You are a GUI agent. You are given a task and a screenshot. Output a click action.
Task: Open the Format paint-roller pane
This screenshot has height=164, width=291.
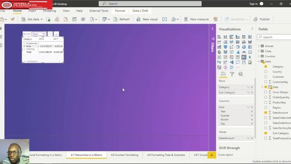tap(232, 74)
